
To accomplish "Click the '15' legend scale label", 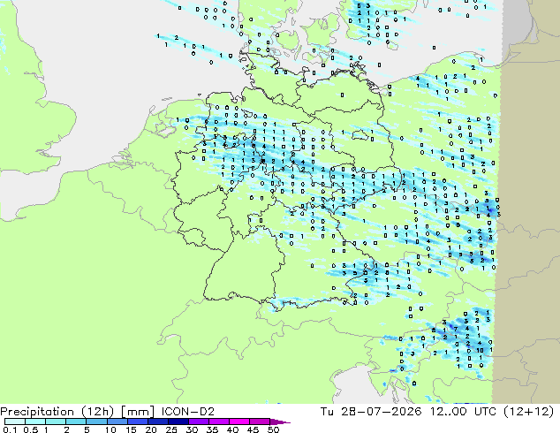I will click(131, 429).
